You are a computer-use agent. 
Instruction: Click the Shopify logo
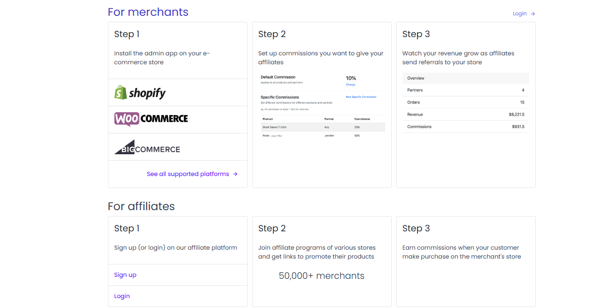tap(140, 92)
